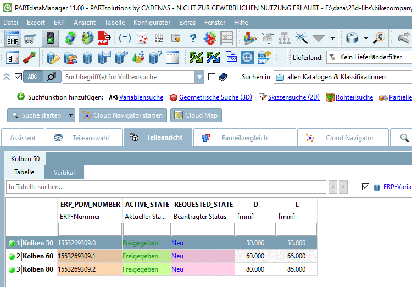This screenshot has width=412, height=287.
Task: Toggle checkbox left of ABC search mode
Action: click(18, 77)
